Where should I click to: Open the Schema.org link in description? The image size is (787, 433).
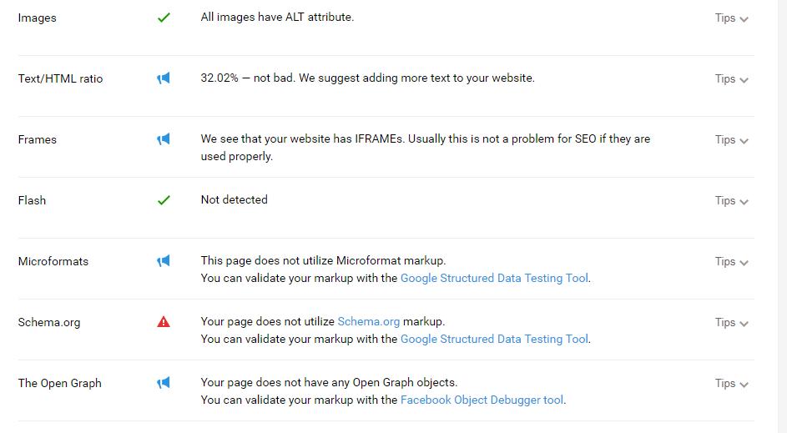pos(368,321)
